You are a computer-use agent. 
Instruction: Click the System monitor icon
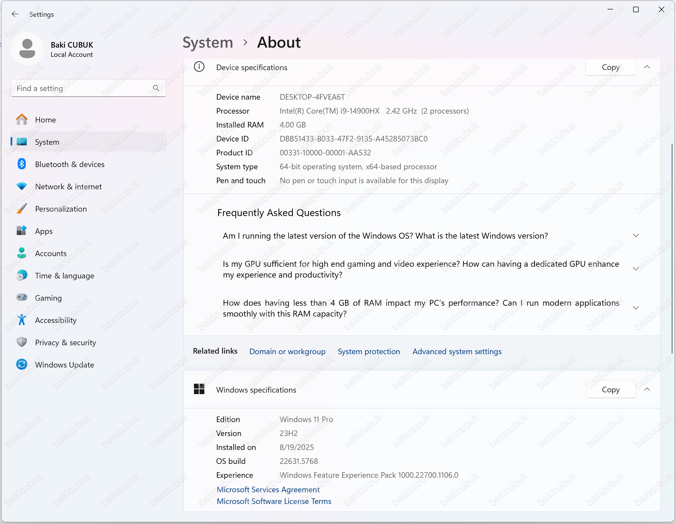(x=22, y=142)
